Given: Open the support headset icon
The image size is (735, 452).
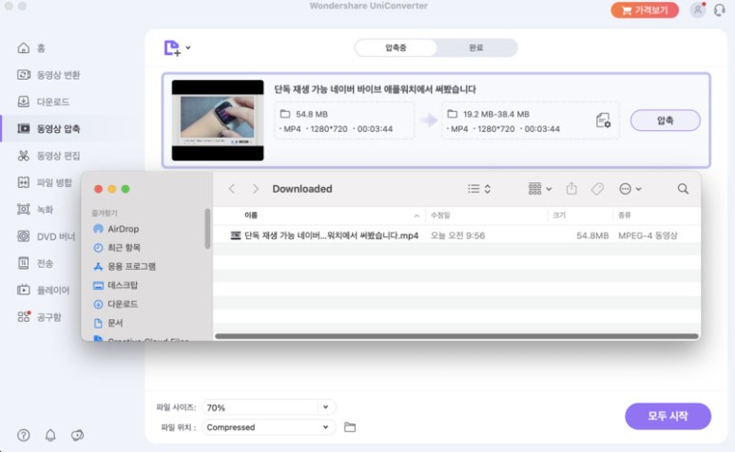Looking at the screenshot, I should click(x=719, y=9).
